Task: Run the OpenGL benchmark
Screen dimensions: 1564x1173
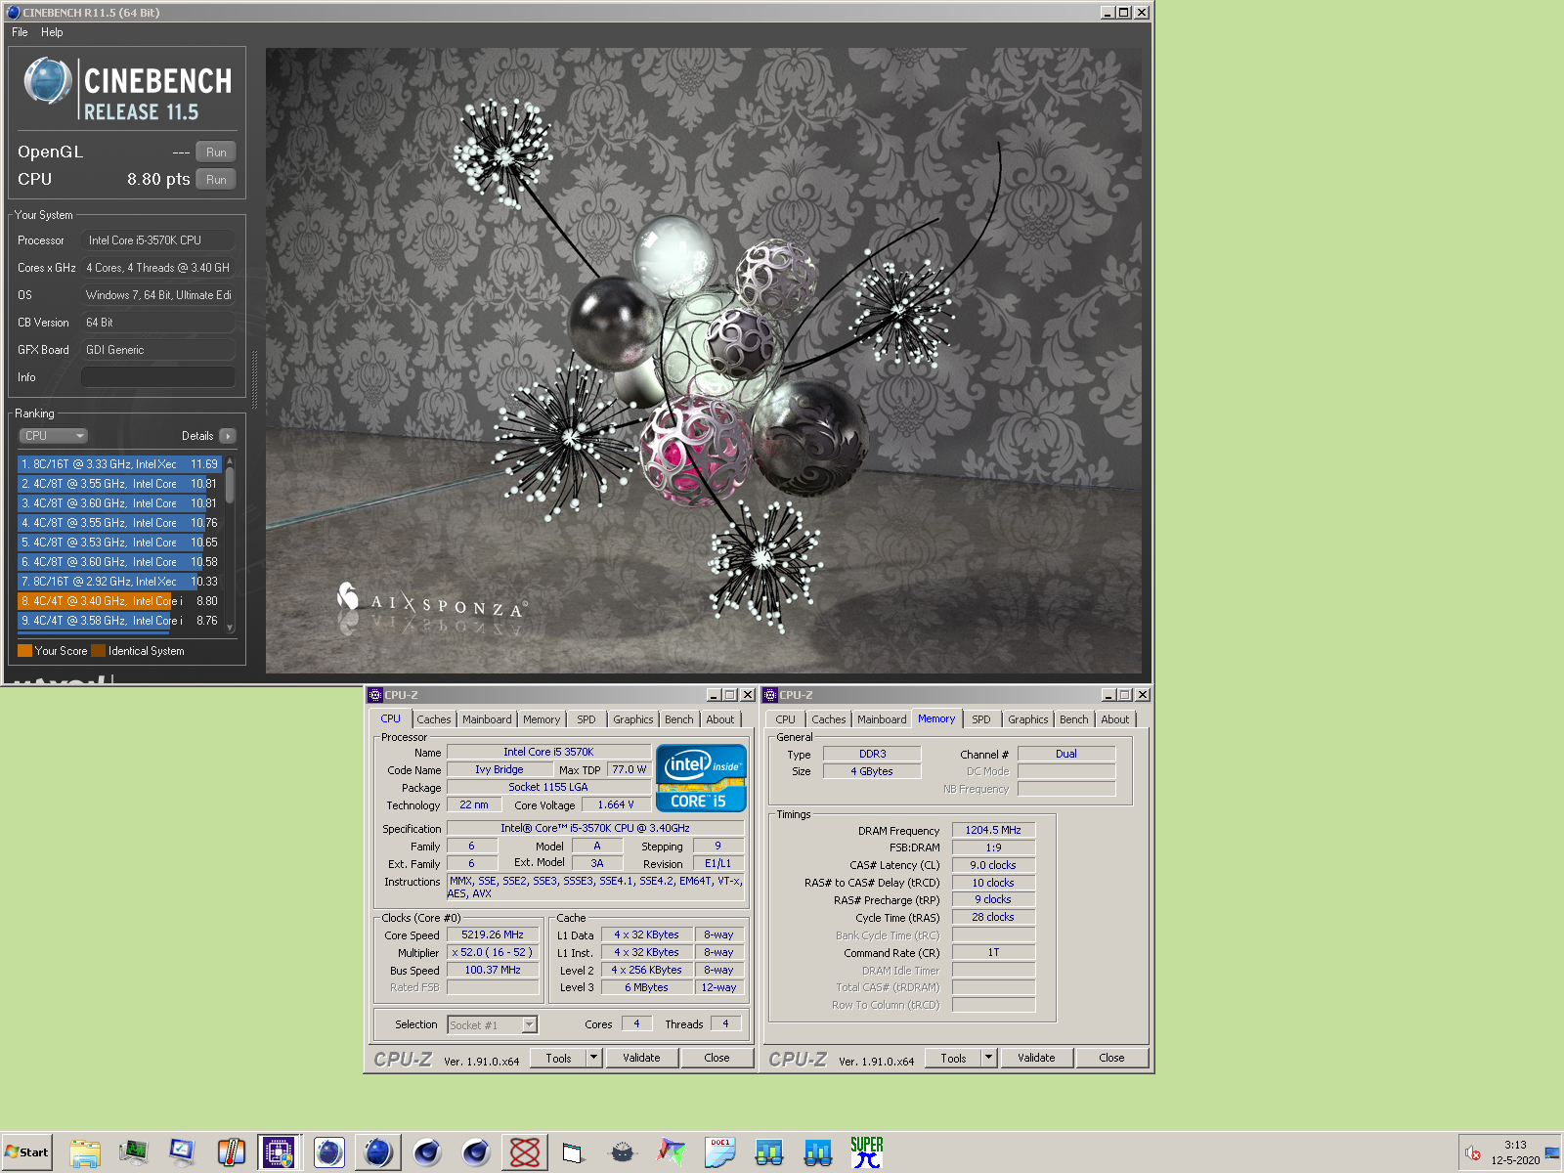Action: click(216, 152)
